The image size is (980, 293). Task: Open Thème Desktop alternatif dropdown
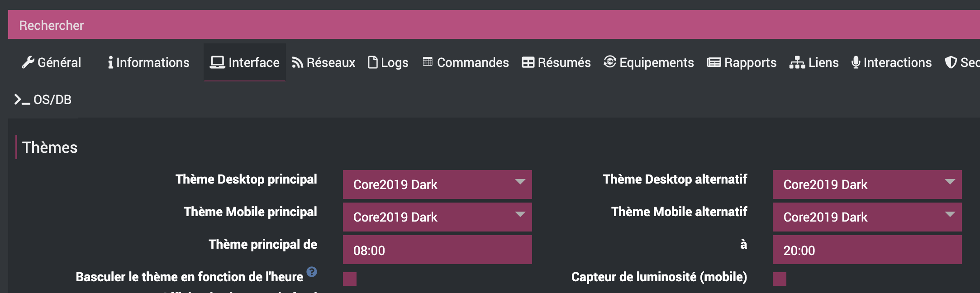coord(867,184)
